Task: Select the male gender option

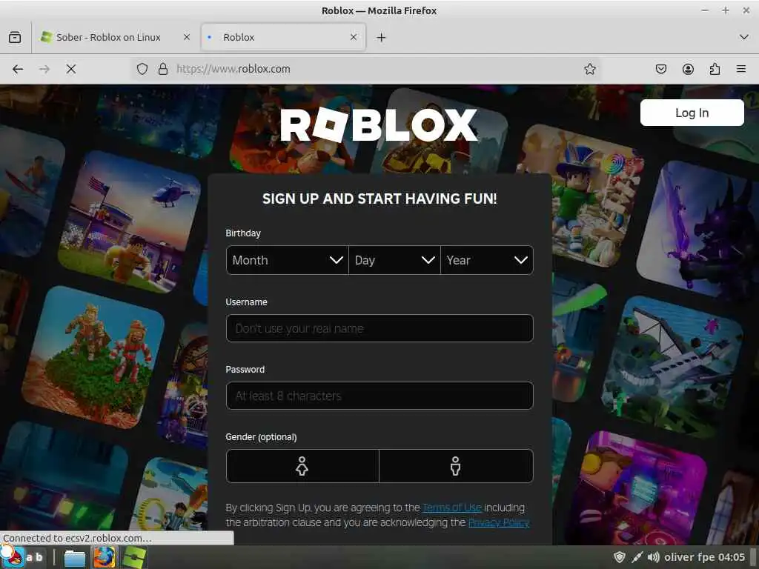Action: (x=456, y=466)
